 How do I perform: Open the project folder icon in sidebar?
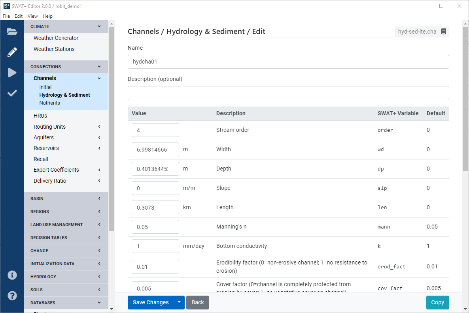click(x=12, y=32)
